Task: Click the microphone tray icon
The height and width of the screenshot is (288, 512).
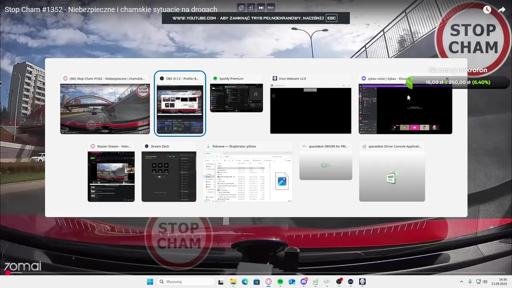Action: 470,282
